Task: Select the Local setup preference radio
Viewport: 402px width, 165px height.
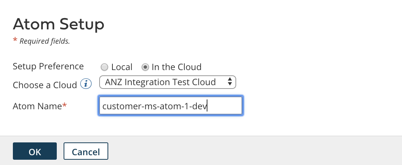Action: (x=104, y=67)
